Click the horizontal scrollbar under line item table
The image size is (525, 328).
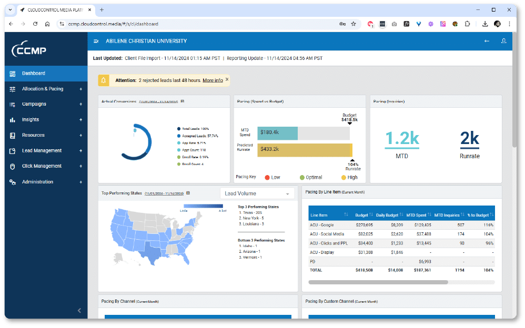pyautogui.click(x=378, y=282)
